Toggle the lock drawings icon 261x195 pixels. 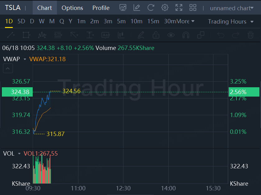click(x=156, y=35)
